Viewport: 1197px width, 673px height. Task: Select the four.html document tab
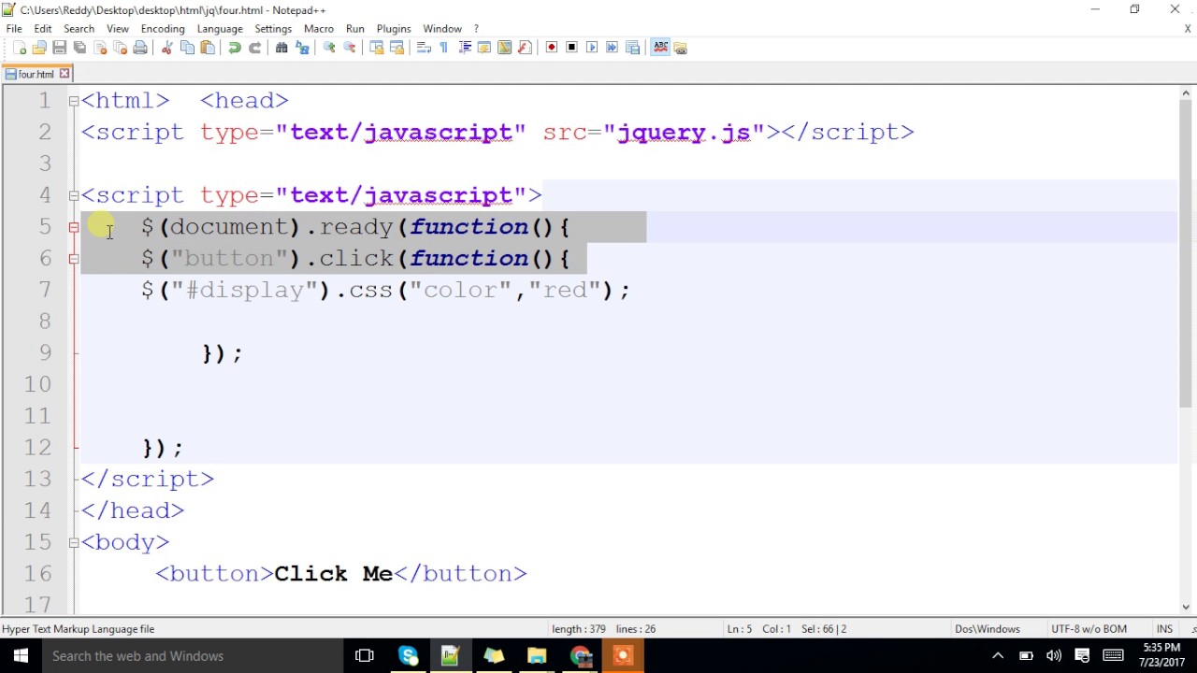[x=36, y=74]
